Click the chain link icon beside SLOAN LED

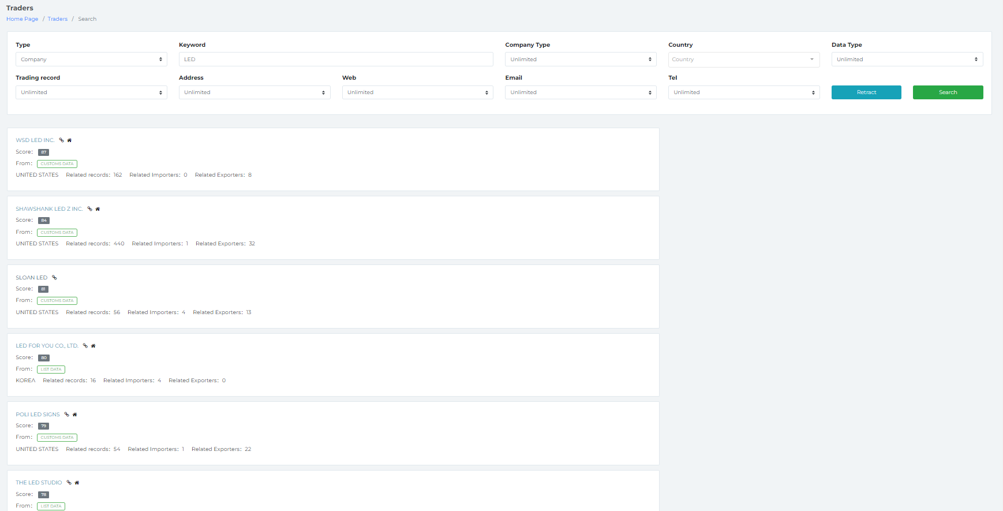(54, 278)
